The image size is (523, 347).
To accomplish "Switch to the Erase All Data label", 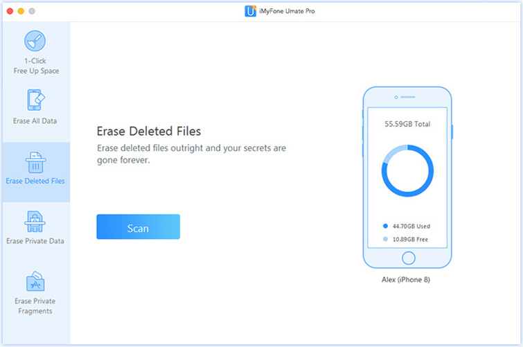I will [35, 121].
